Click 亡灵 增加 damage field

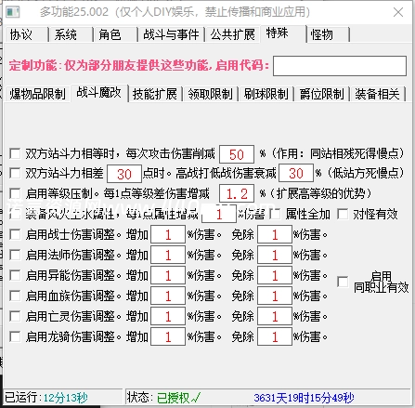point(168,316)
